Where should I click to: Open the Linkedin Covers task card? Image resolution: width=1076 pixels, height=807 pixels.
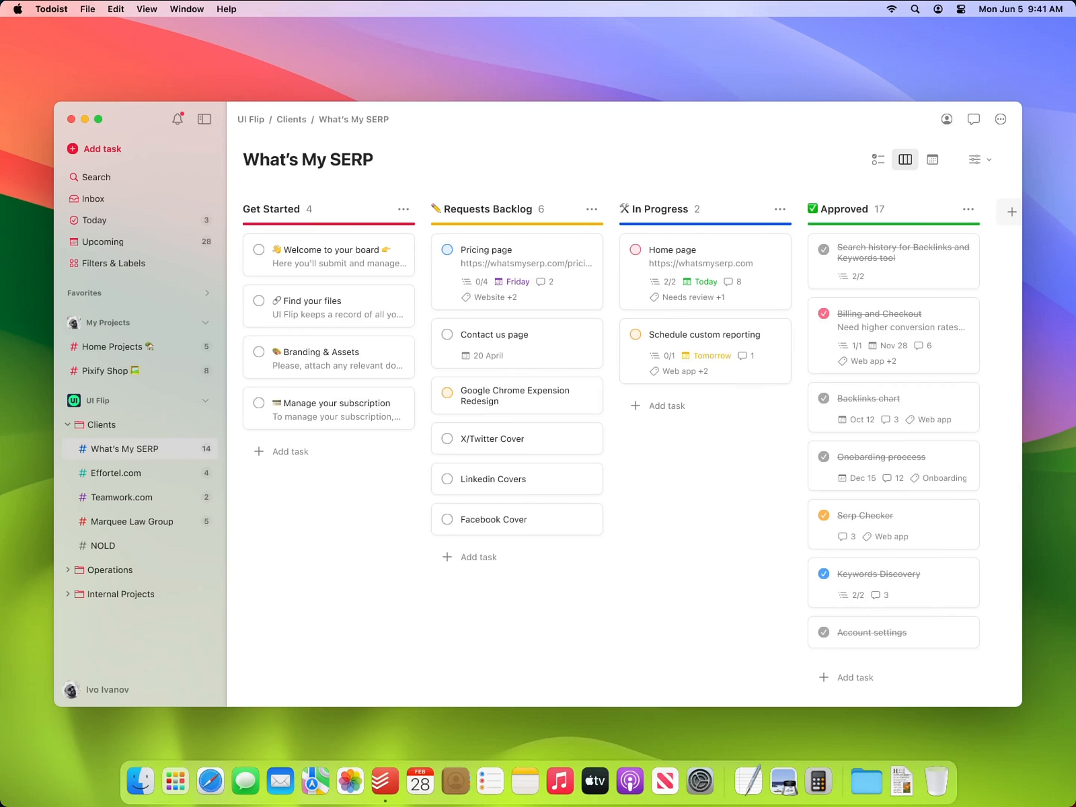(x=516, y=479)
